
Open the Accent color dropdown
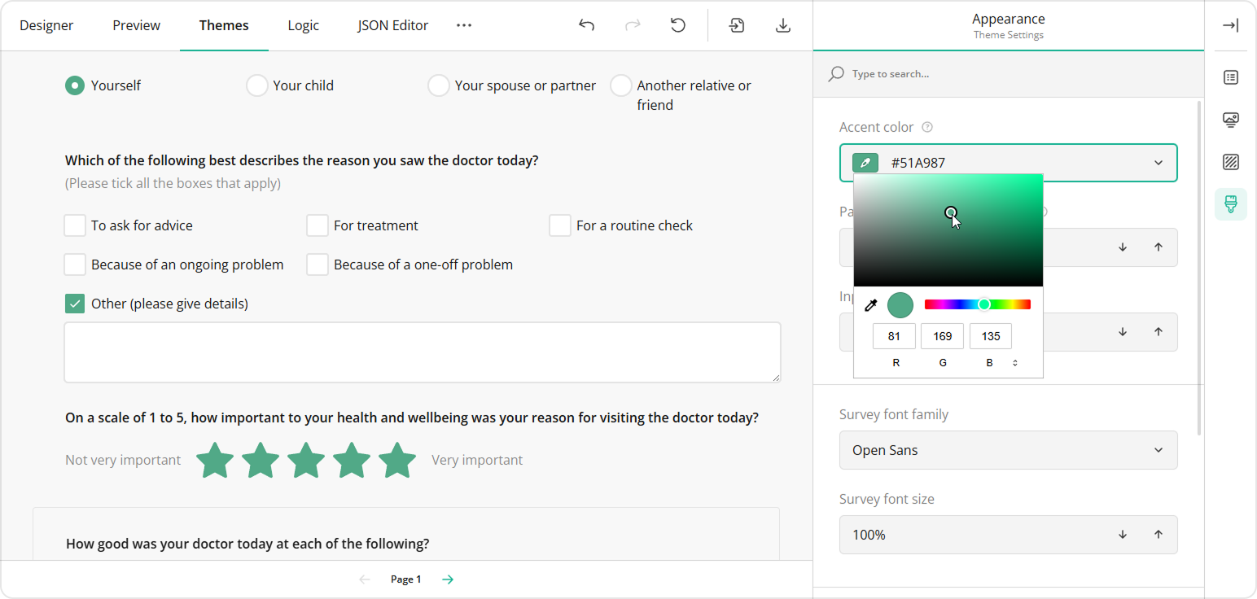[x=1158, y=163]
